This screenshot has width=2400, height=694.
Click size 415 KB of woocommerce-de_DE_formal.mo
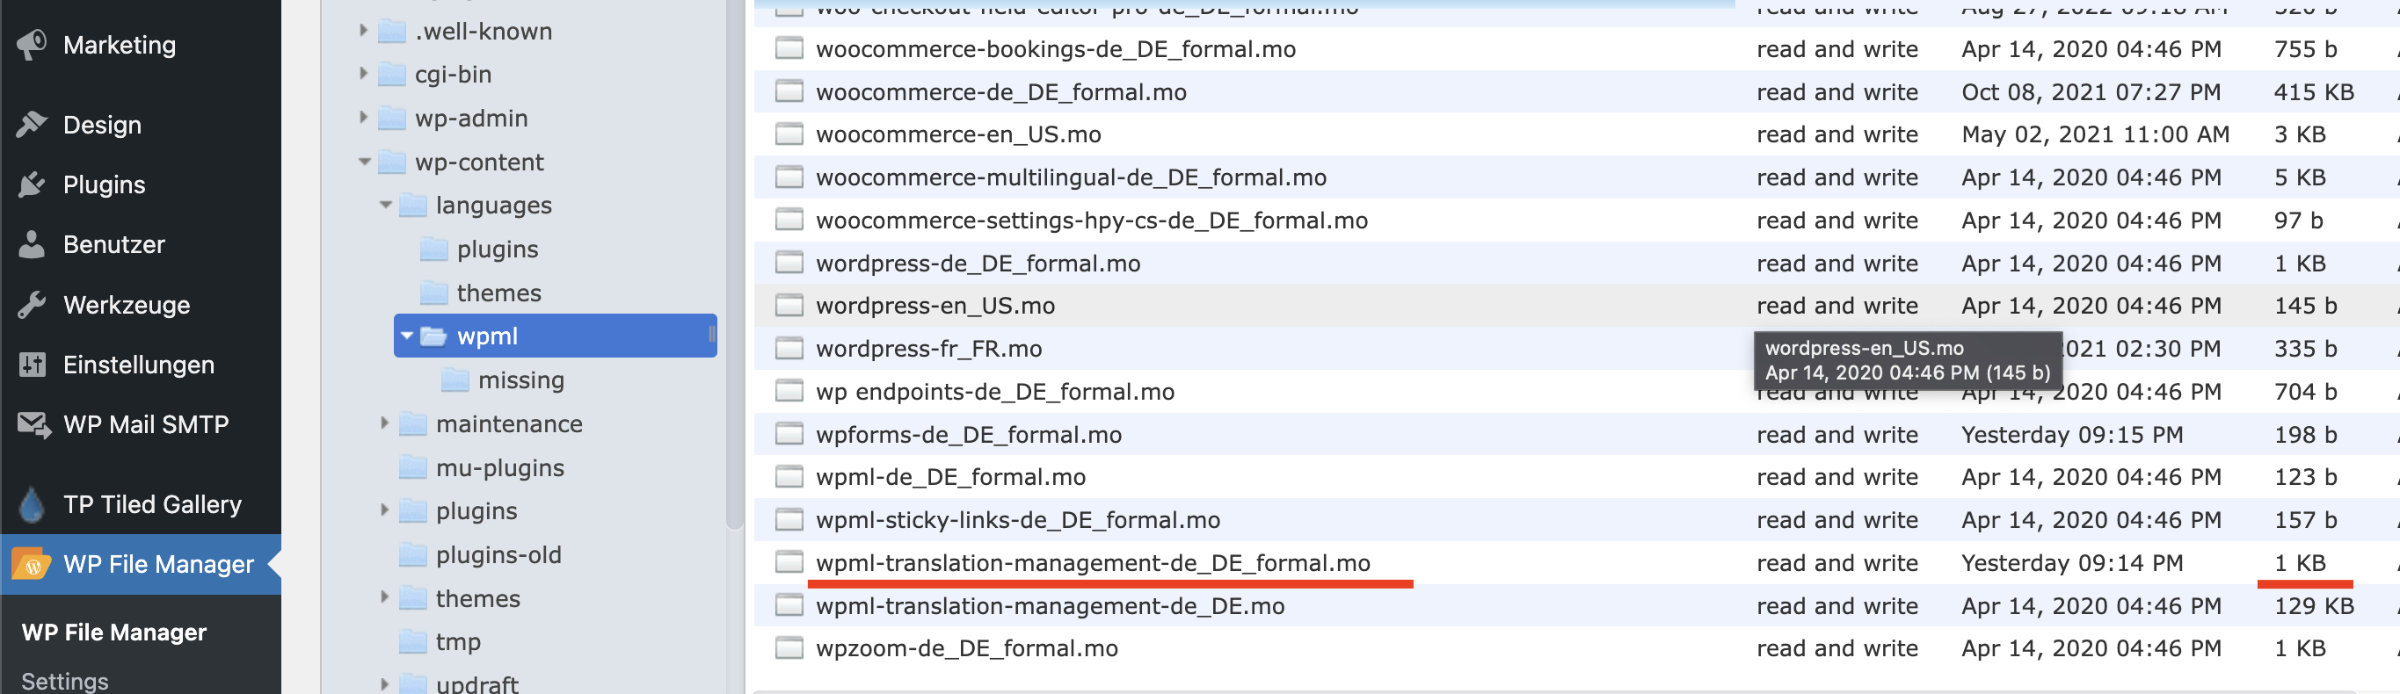[2313, 92]
